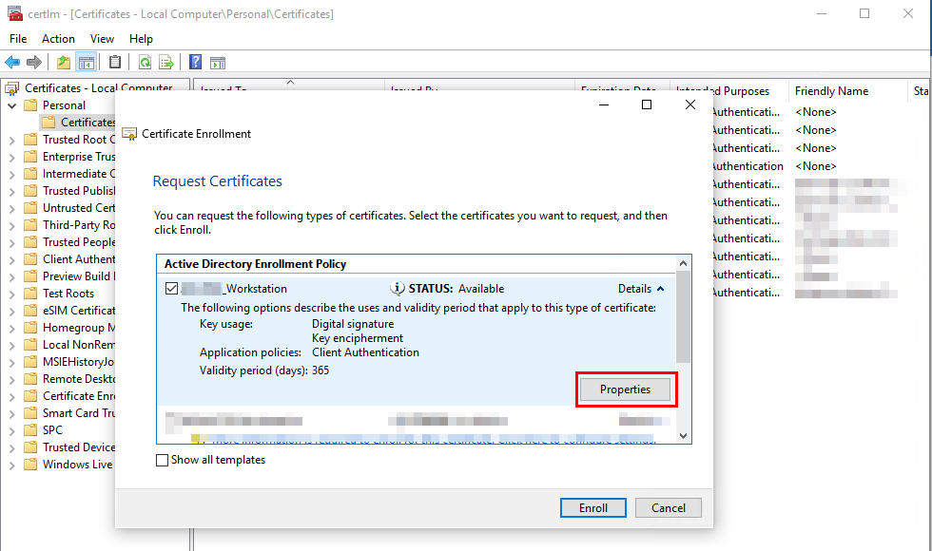The height and width of the screenshot is (551, 932).
Task: Check the Show all templates checkbox
Action: click(162, 459)
